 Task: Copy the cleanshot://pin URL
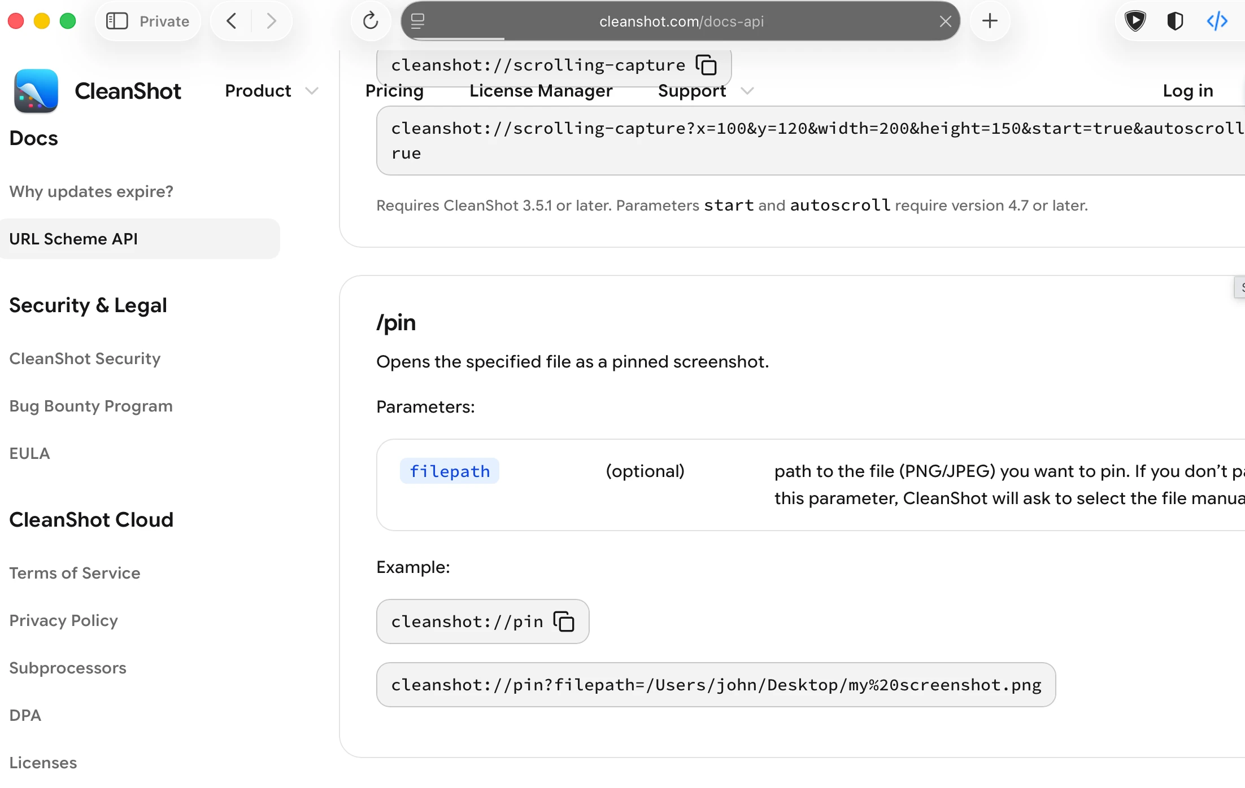[564, 621]
